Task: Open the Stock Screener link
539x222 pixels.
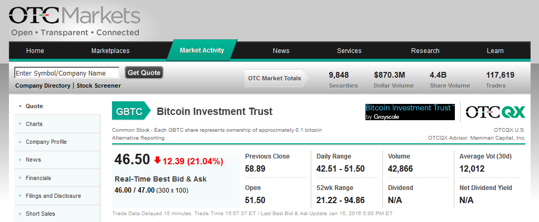Action: tap(99, 86)
